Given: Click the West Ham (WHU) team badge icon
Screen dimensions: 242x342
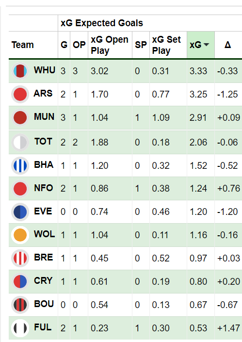Looking at the screenshot, I should (x=20, y=71).
